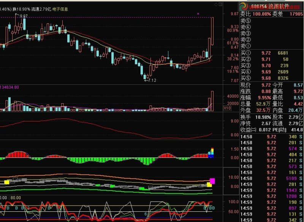The height and width of the screenshot is (222, 304).
Task: Select the 买③ bid row at 9.70
Action: click(x=271, y=66)
